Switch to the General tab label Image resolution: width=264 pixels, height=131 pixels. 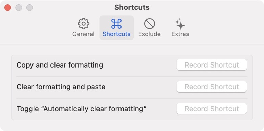[84, 34]
